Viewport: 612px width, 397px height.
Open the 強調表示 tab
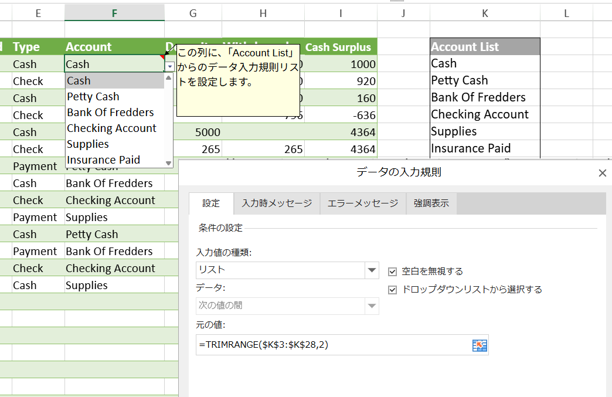pyautogui.click(x=431, y=203)
